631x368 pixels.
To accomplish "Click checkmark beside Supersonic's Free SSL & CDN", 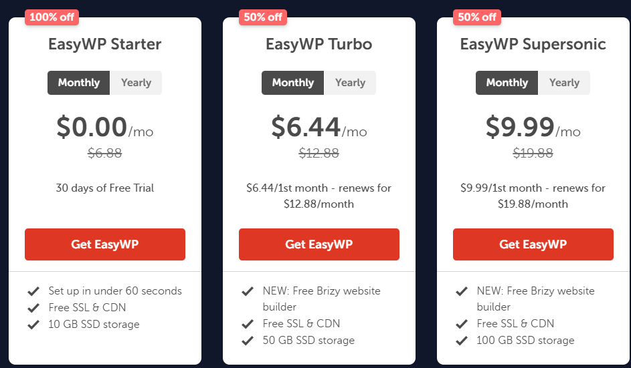I will [x=461, y=324].
